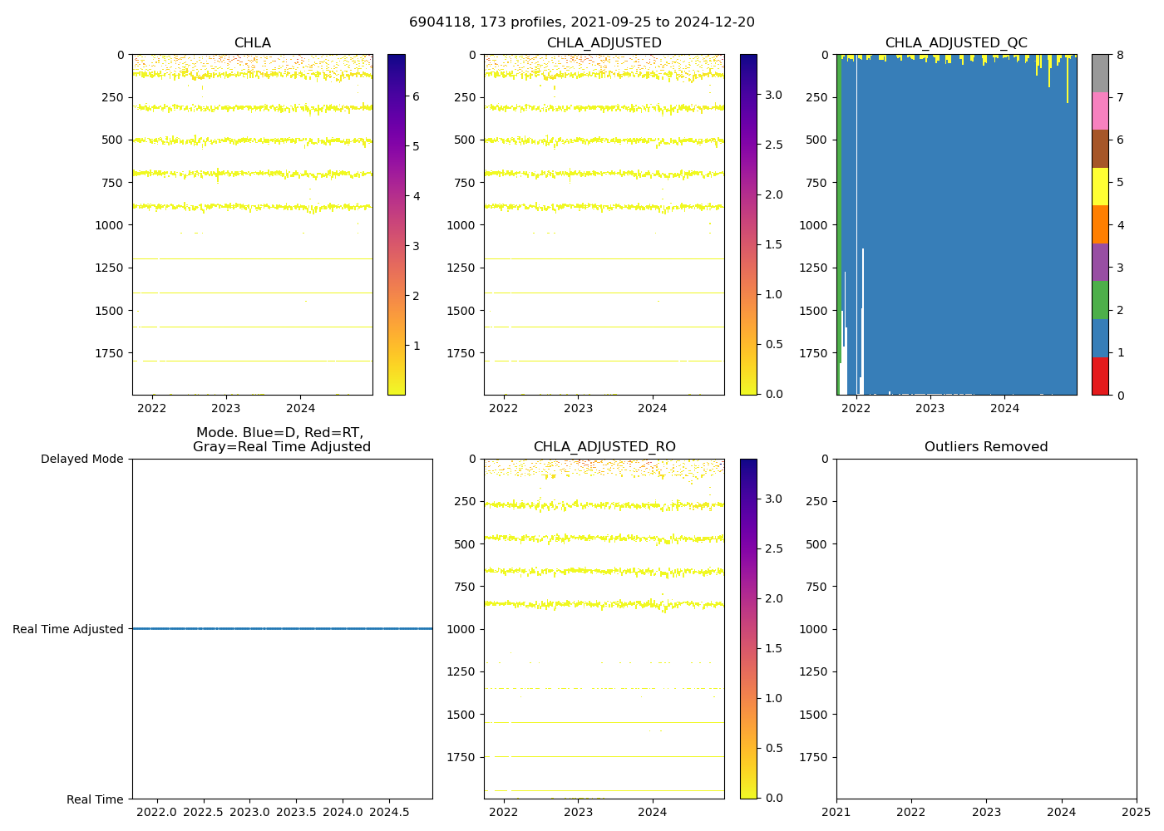Click the Outliers Removed plot title
Image resolution: width=1164 pixels, height=831 pixels.
coord(986,447)
